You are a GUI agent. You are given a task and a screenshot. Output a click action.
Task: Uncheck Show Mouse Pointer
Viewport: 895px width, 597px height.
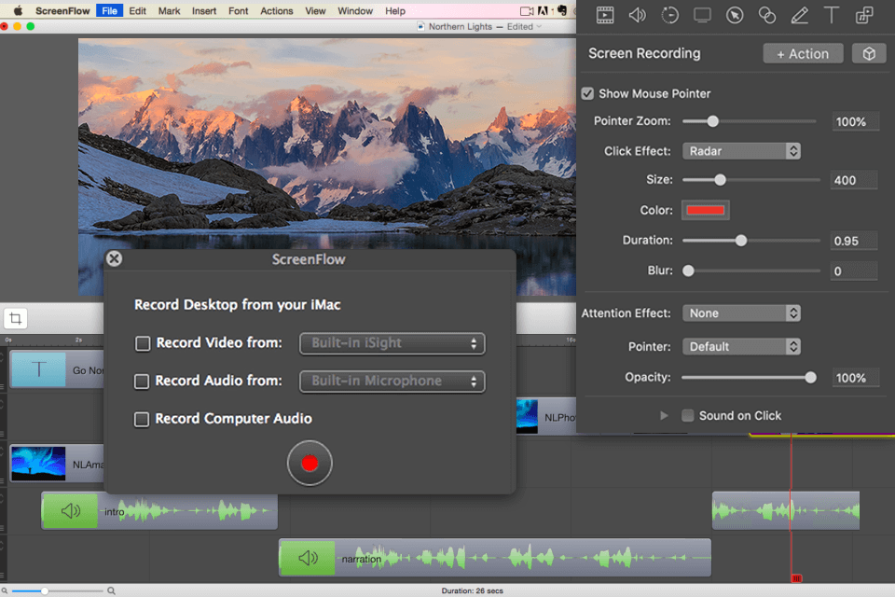(587, 93)
